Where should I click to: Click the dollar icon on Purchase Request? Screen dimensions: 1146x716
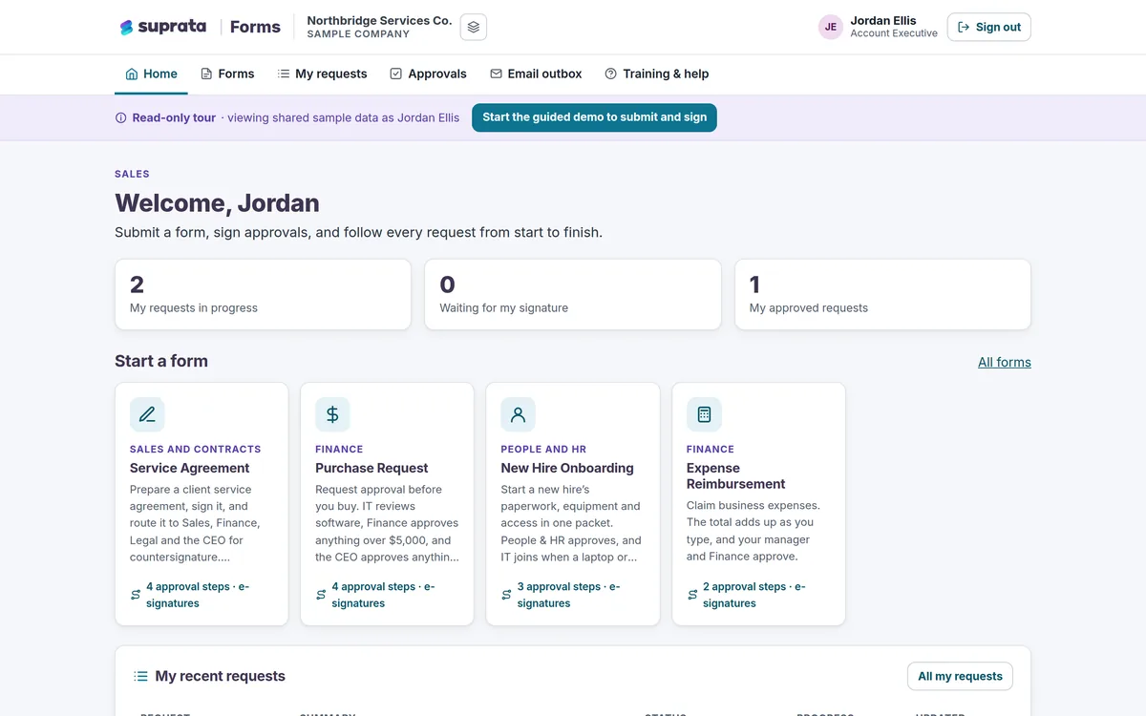(332, 414)
